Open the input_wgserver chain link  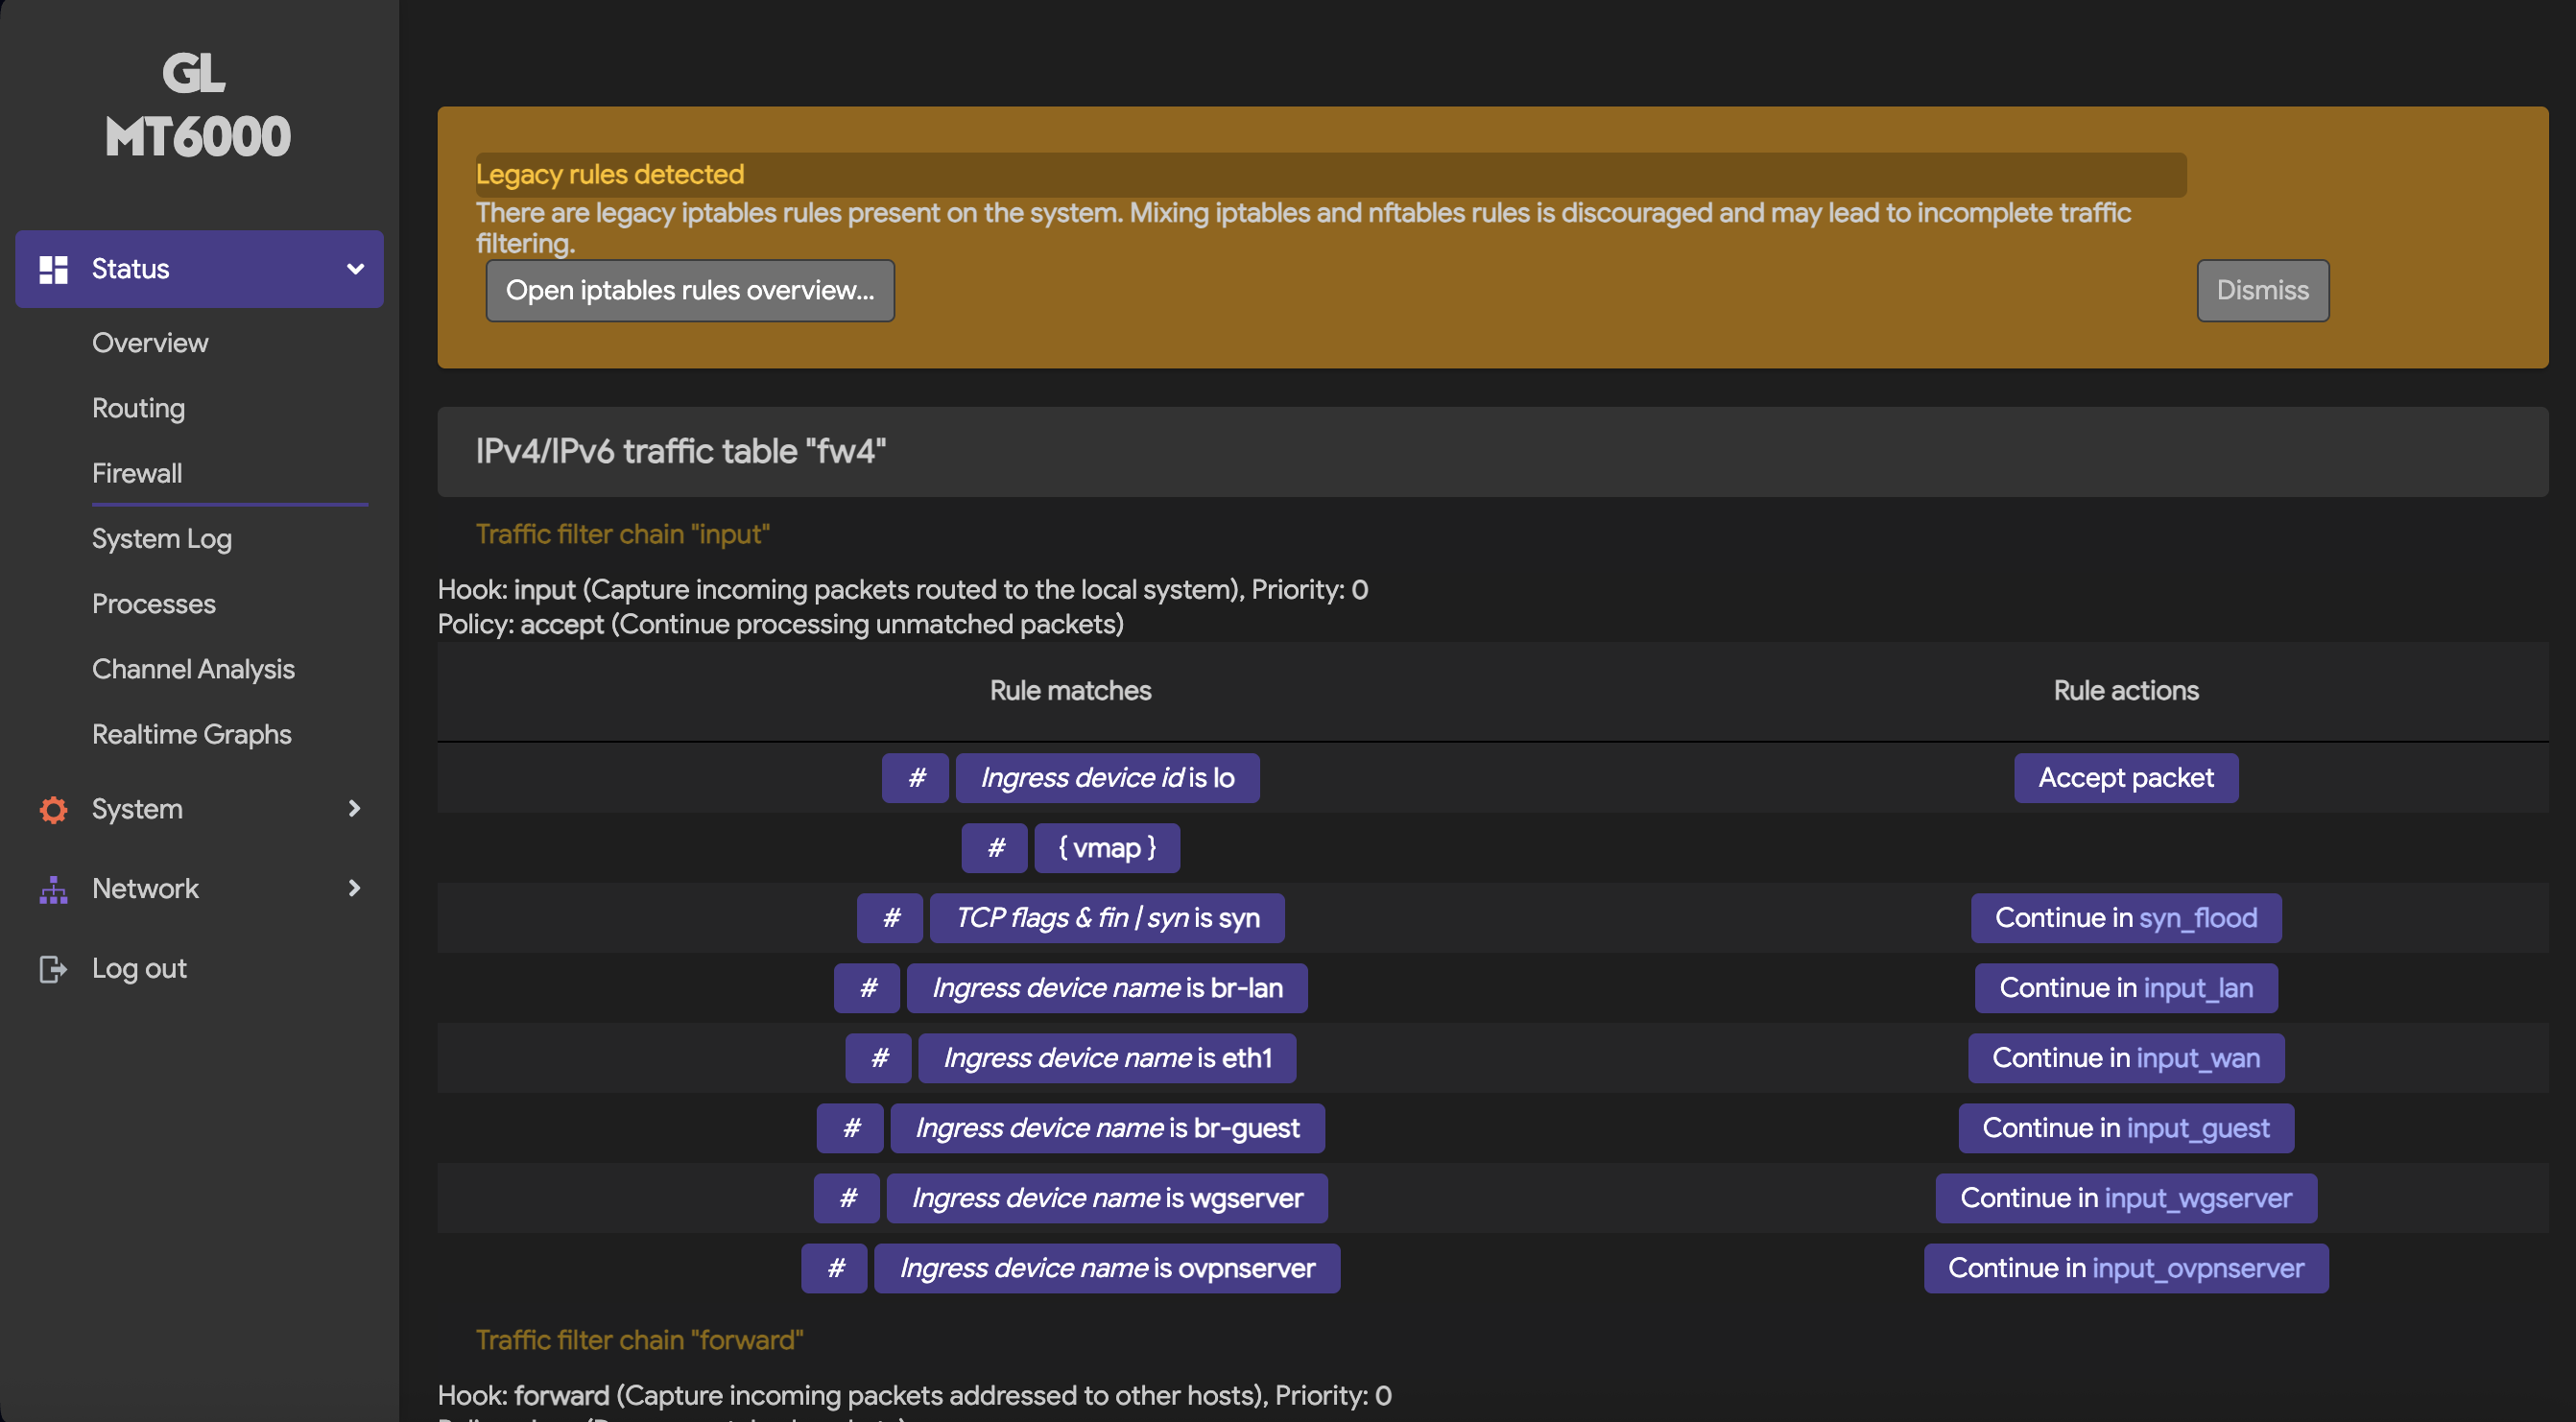click(2198, 1198)
